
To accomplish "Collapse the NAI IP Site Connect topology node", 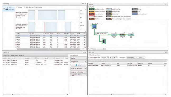I will tap(96, 33).
